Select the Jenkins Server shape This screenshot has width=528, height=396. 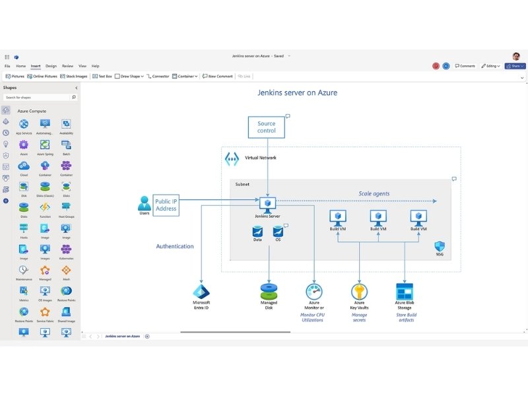[268, 207]
